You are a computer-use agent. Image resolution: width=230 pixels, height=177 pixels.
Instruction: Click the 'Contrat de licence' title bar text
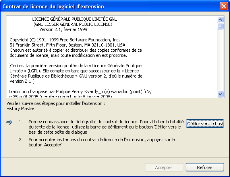click(53, 7)
